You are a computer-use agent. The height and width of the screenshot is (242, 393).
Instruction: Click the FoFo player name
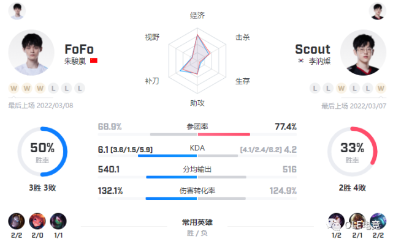click(79, 50)
